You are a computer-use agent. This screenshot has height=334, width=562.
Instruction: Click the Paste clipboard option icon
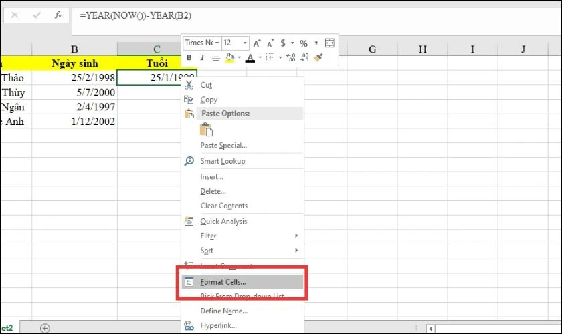pos(206,129)
